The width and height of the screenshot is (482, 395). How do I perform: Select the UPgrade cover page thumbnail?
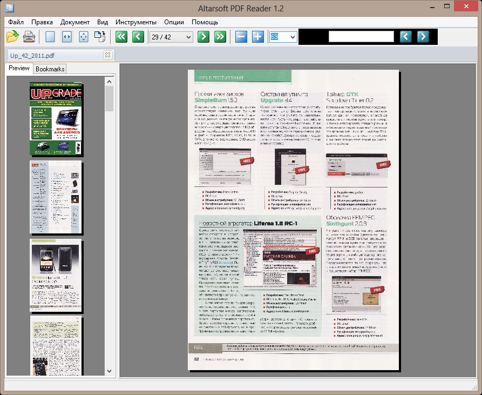[56, 119]
